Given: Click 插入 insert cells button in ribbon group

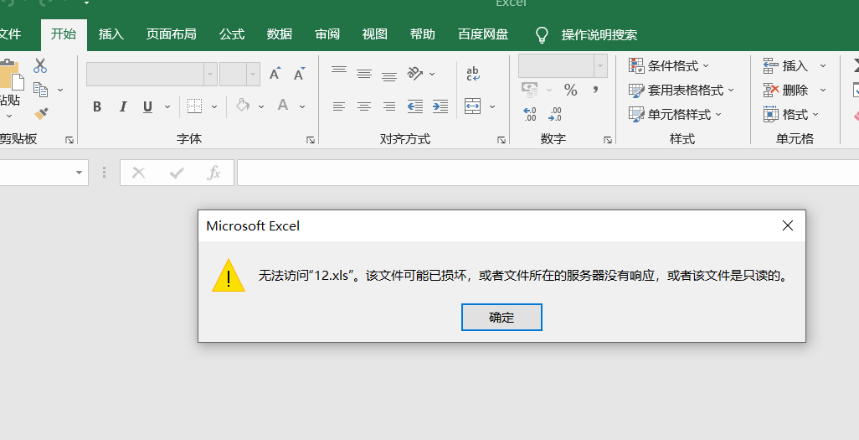Looking at the screenshot, I should (785, 66).
